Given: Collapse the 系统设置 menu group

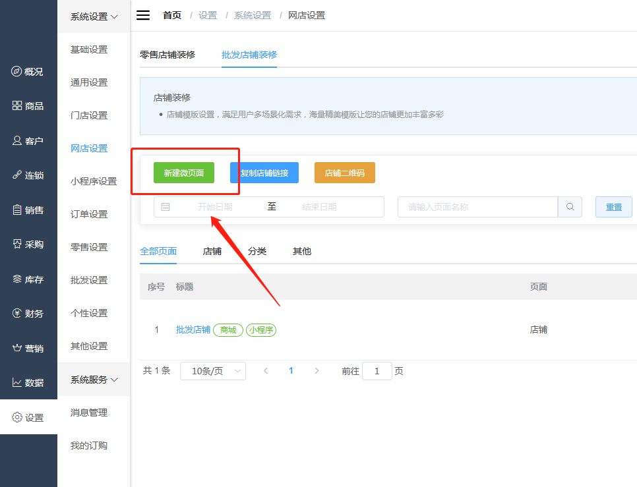Looking at the screenshot, I should click(94, 16).
